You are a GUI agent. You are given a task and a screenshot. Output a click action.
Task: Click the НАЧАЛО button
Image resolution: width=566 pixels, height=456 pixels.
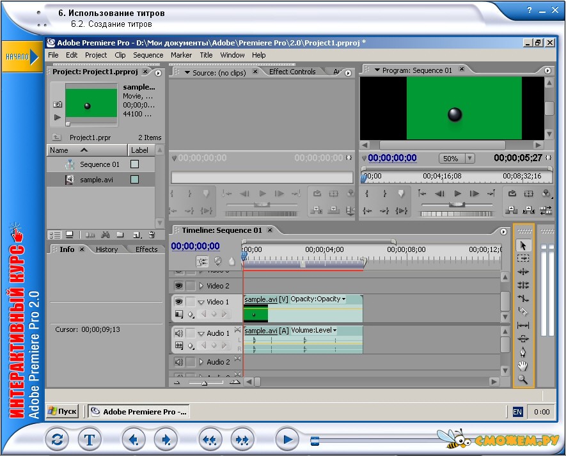22,57
